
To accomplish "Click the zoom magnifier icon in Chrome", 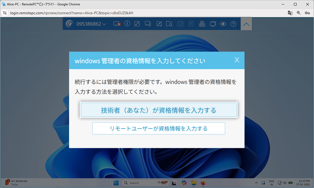I will tap(299, 13).
